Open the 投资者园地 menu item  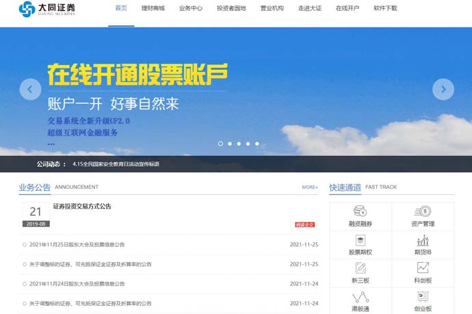[231, 8]
